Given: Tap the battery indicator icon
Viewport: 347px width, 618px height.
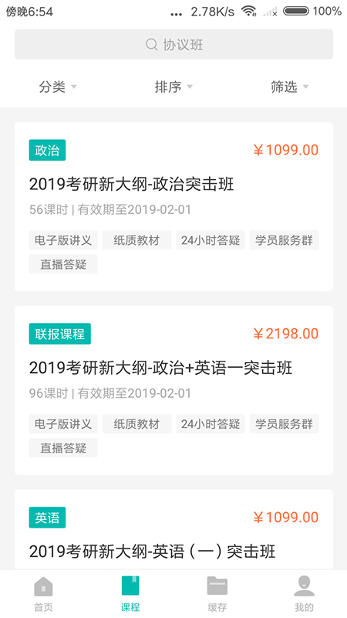Looking at the screenshot, I should [296, 11].
